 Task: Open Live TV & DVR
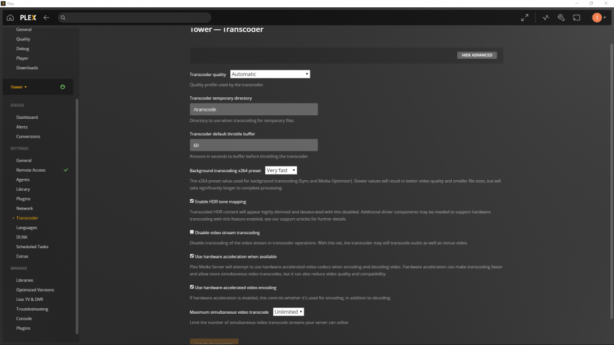29,299
